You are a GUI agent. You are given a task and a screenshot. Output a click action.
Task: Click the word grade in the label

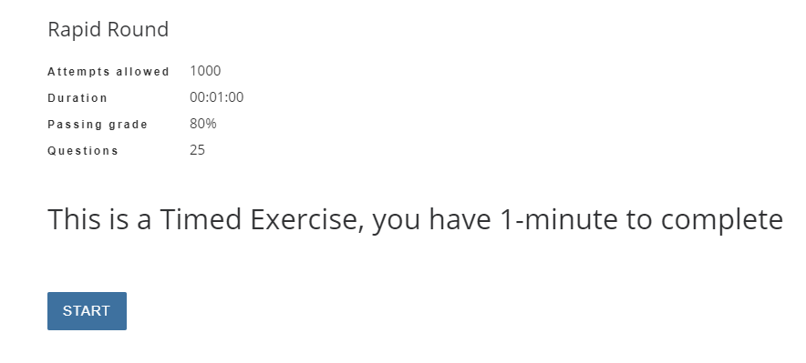pos(129,125)
